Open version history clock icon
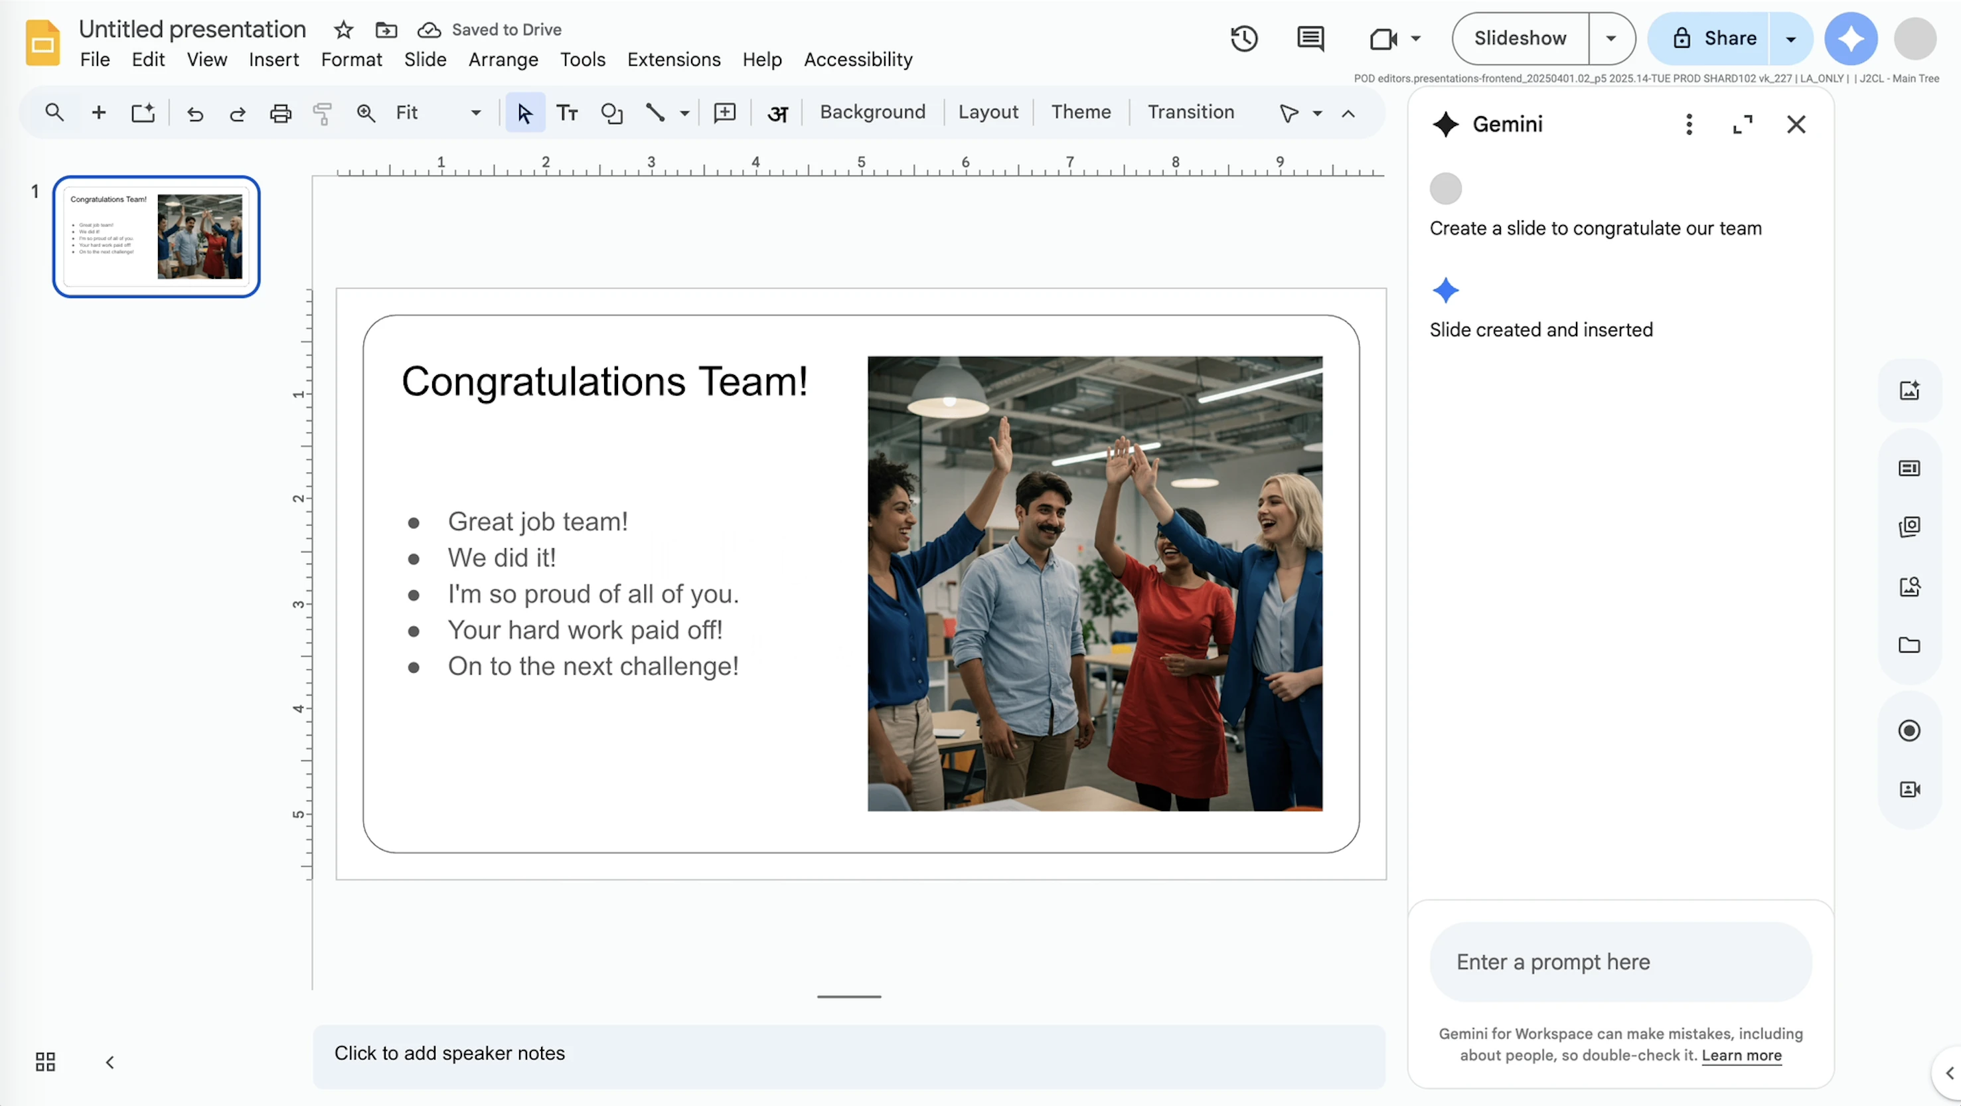This screenshot has height=1106, width=1961. tap(1244, 38)
